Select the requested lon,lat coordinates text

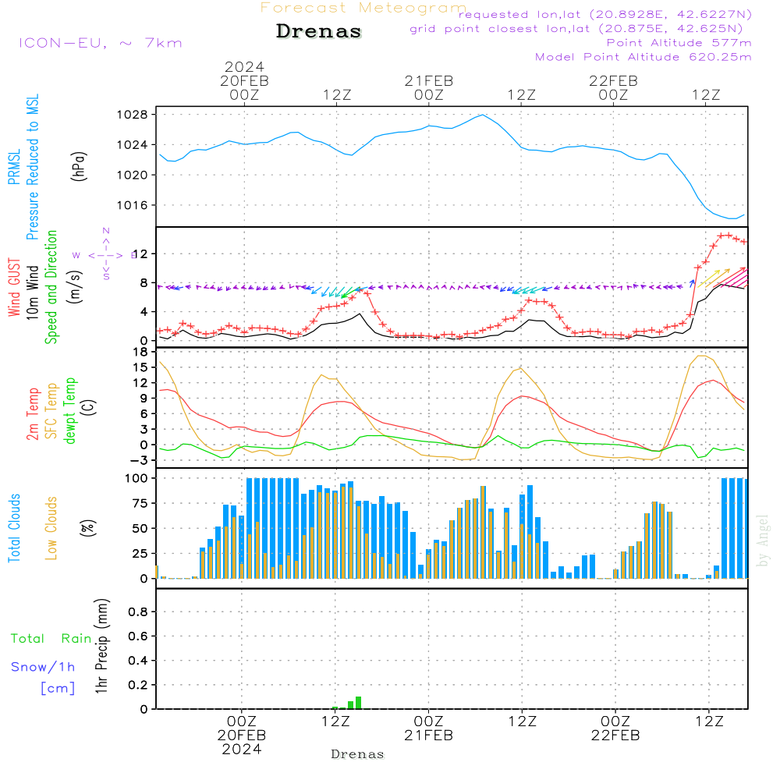point(605,14)
